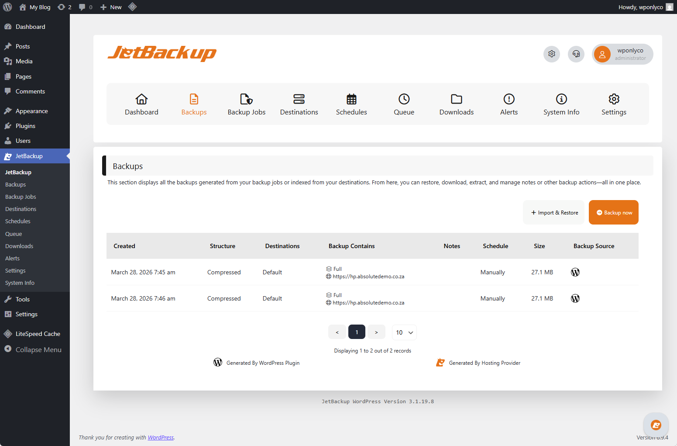The image size is (677, 446).
Task: Click the floating JetBackup chat icon
Action: coord(656,425)
